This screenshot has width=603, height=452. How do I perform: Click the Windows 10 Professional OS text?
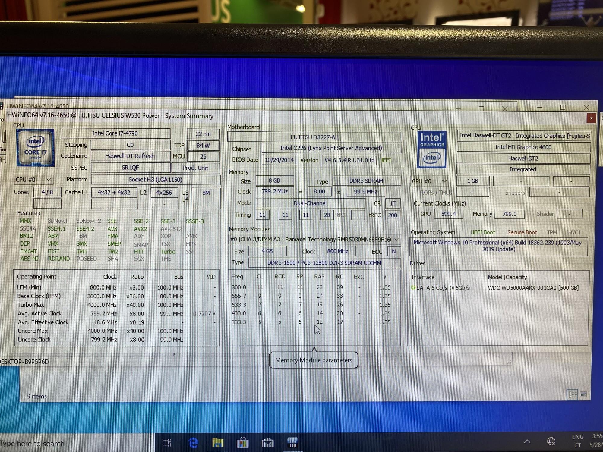pos(498,246)
